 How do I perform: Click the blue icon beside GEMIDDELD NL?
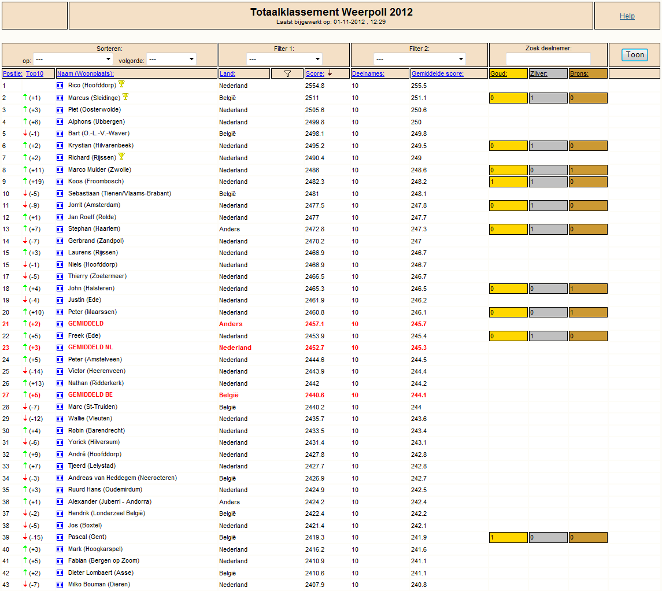(60, 348)
